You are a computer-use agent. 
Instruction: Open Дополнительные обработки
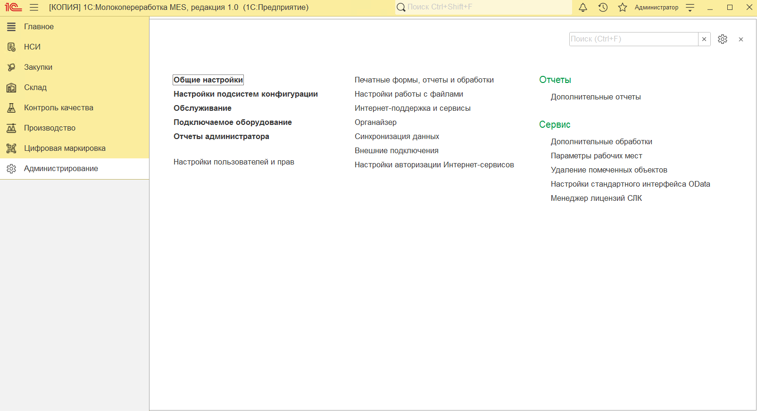[x=601, y=142]
